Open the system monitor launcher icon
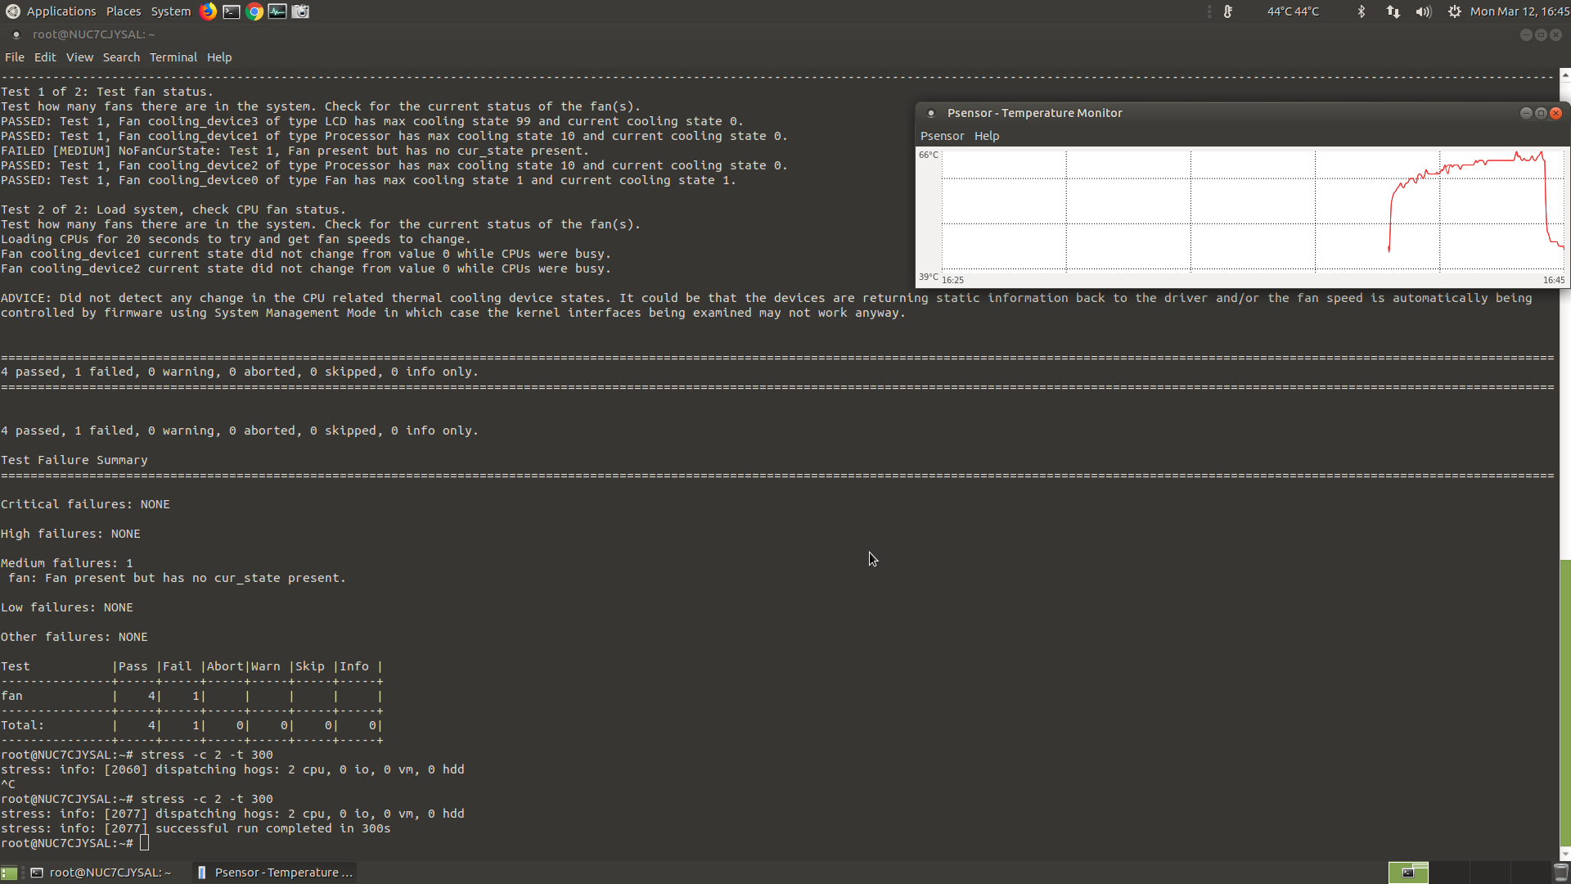Viewport: 1571px width, 884px height. click(277, 11)
